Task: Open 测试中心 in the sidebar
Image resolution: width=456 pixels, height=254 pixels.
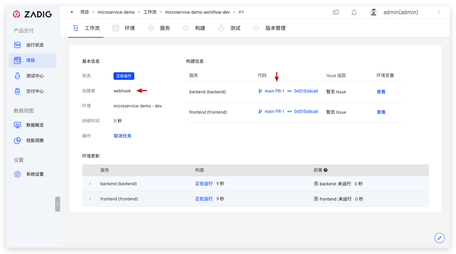Action: [x=32, y=76]
